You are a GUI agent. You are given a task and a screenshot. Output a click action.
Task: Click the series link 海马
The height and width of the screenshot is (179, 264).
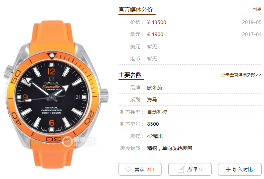pos(152,100)
